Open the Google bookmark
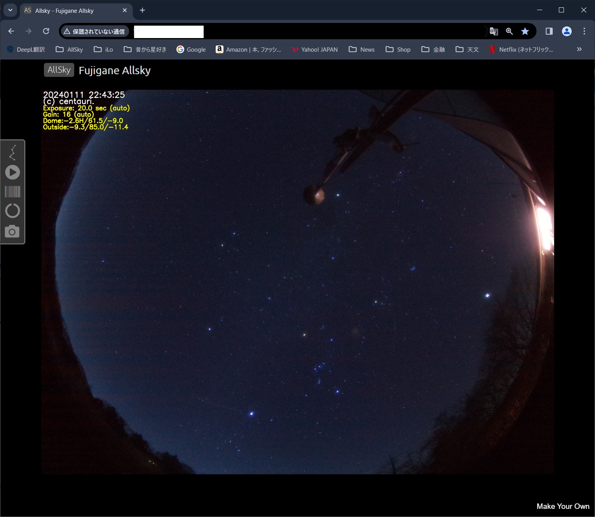This screenshot has width=595, height=517. (191, 49)
